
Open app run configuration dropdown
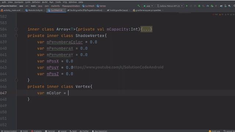point(148,6)
